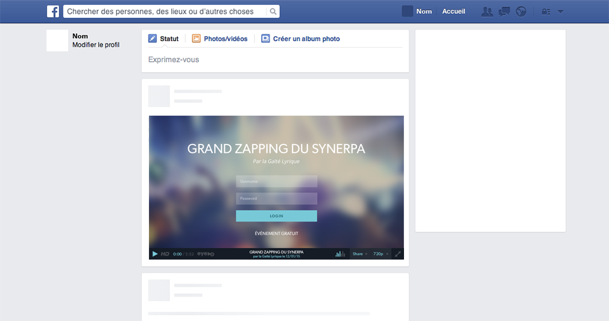
Task: Click the Username field in video
Action: click(277, 181)
